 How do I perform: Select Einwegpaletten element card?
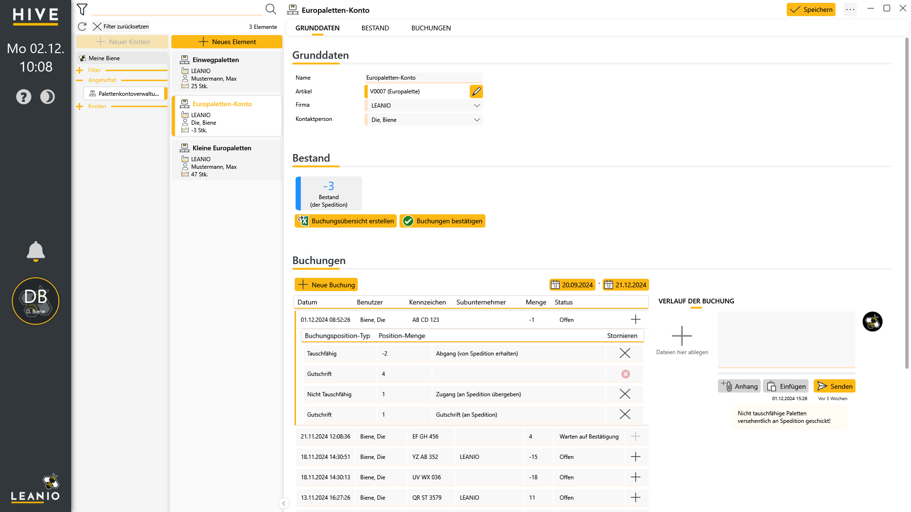(227, 72)
